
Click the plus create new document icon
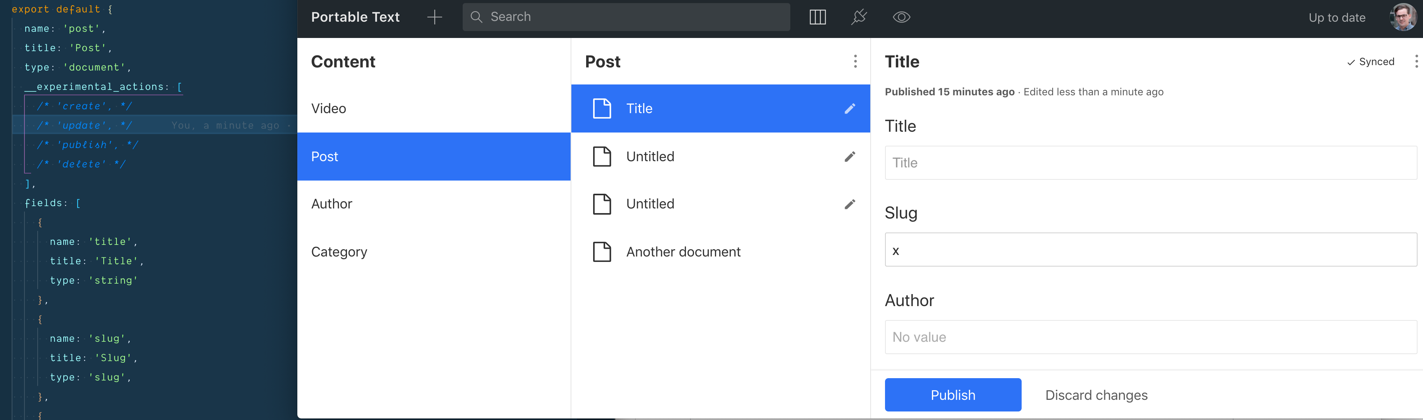click(x=435, y=17)
